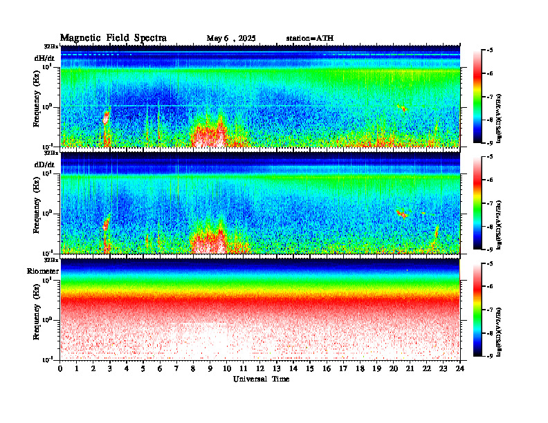Click hour '12' on the Universal Time axis
This screenshot has height=423, width=548.
point(260,369)
